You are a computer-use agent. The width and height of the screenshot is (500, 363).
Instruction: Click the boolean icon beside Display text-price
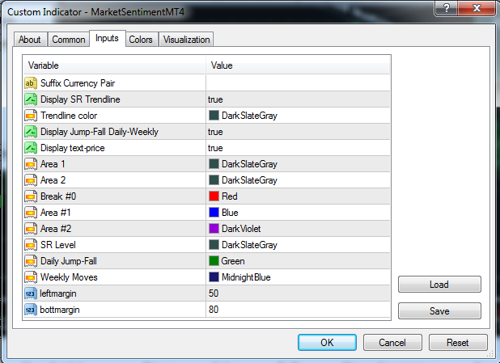pyautogui.click(x=31, y=148)
